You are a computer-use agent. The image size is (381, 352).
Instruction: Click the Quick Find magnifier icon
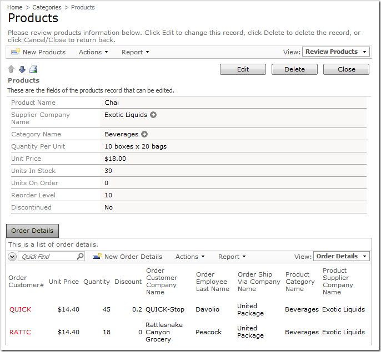80,256
